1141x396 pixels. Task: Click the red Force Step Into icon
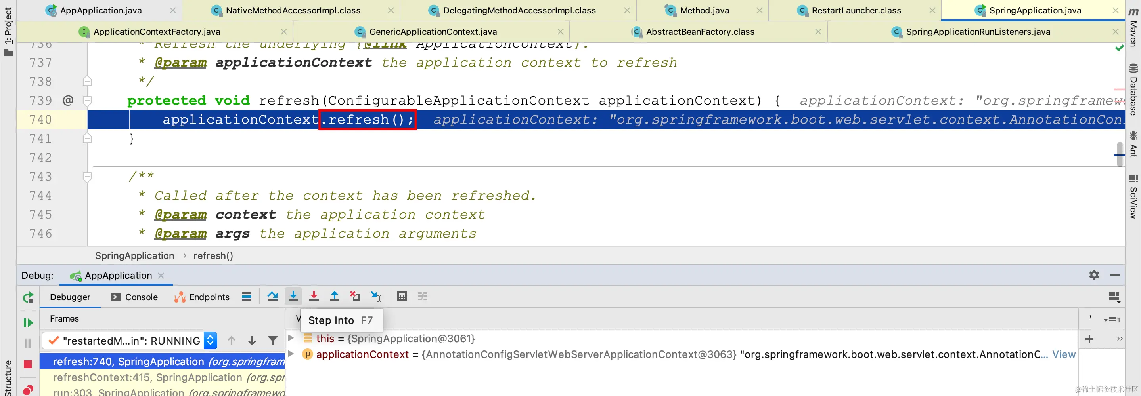314,297
